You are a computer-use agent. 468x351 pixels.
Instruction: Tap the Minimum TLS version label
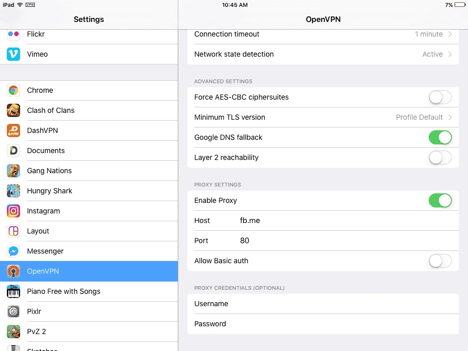[x=230, y=117]
